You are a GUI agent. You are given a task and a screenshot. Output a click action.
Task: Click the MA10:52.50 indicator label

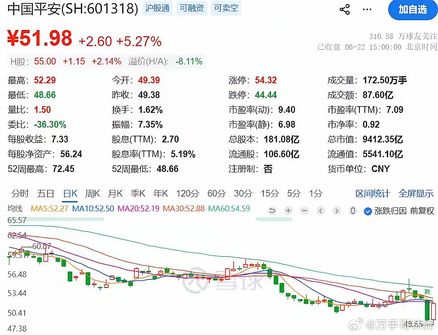[93, 208]
